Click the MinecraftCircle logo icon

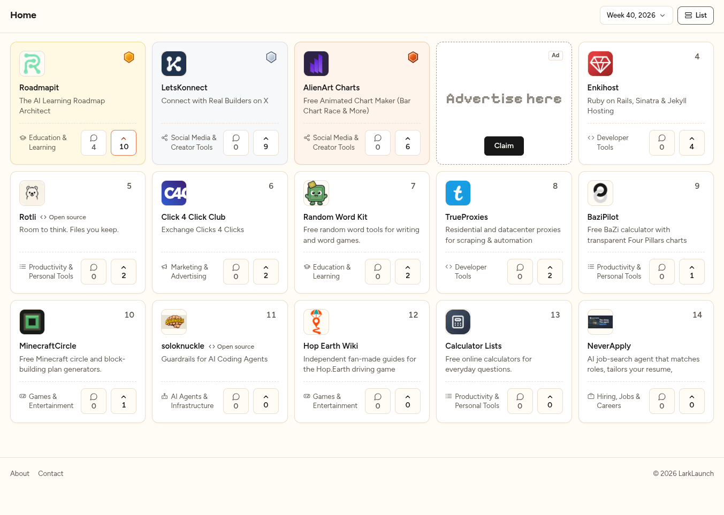32,322
